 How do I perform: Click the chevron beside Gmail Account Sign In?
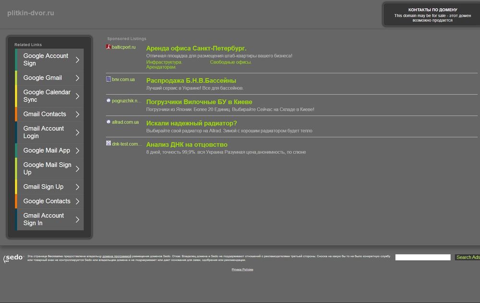point(77,219)
